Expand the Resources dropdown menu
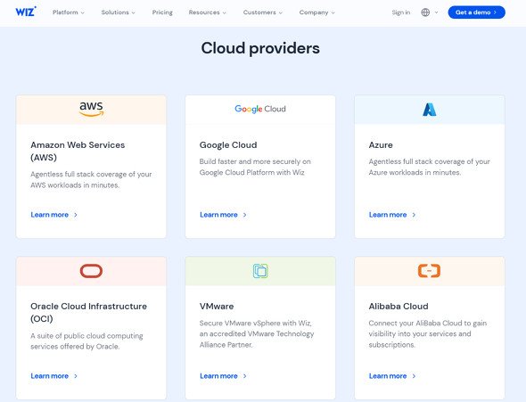526x402 pixels. (208, 12)
